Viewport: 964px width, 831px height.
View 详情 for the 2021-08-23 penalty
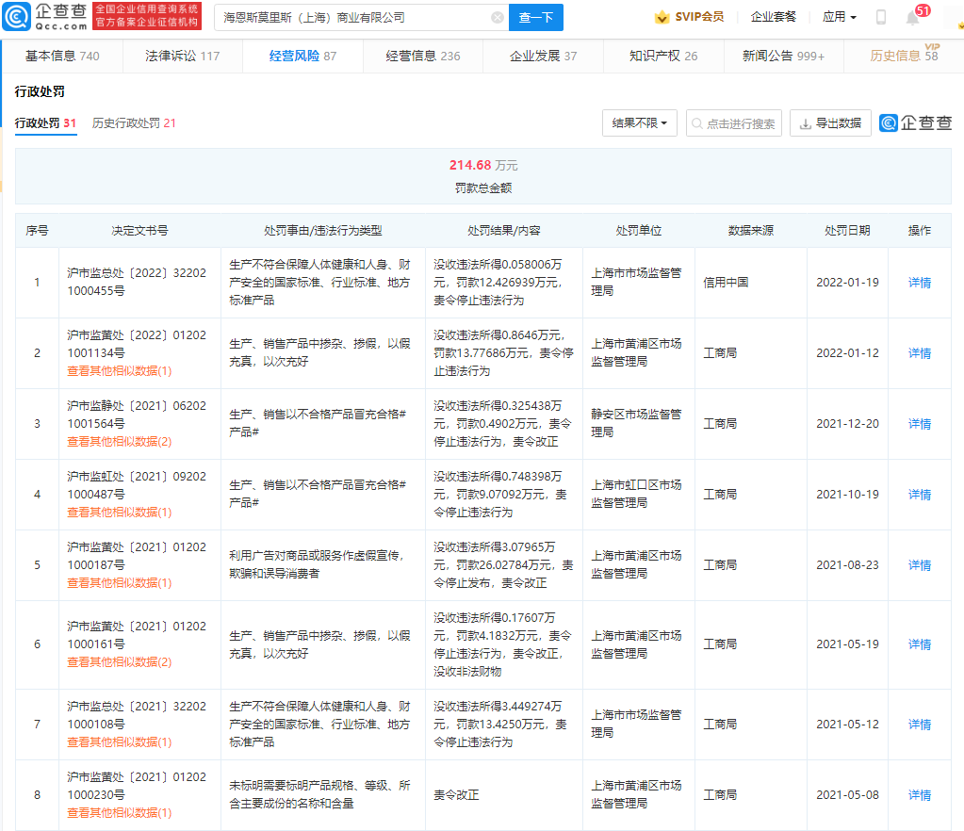tap(919, 565)
